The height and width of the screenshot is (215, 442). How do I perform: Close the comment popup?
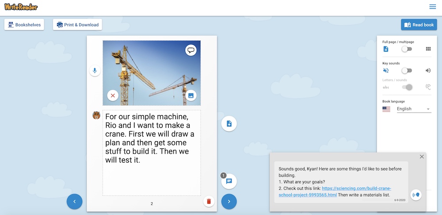(422, 157)
